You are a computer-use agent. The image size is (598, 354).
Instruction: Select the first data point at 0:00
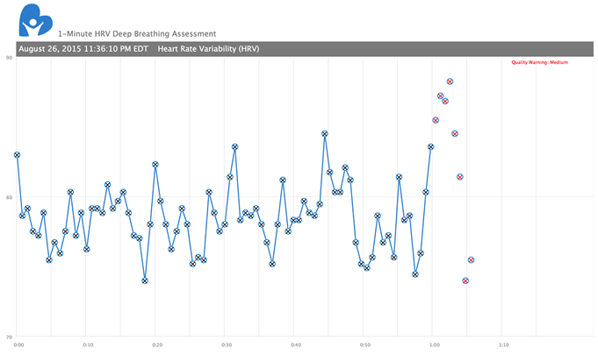(18, 155)
